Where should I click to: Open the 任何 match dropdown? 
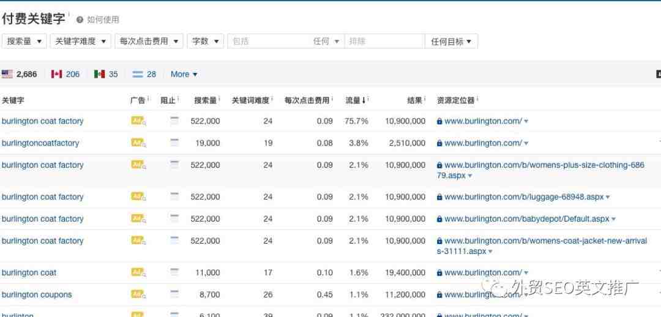pos(326,42)
